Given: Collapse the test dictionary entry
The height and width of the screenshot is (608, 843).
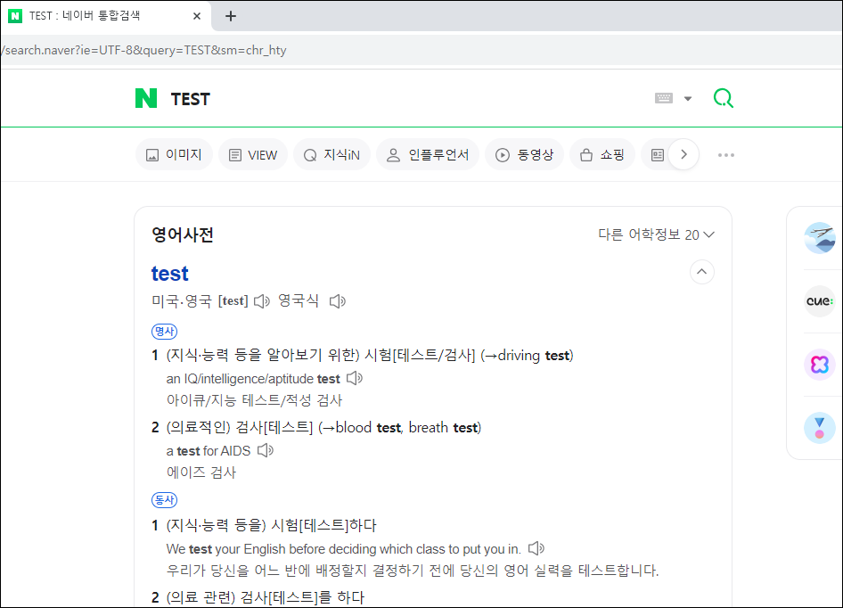Looking at the screenshot, I should (702, 272).
